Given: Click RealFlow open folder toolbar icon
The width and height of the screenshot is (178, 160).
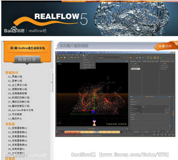Looking at the screenshot, I should coord(61,58).
